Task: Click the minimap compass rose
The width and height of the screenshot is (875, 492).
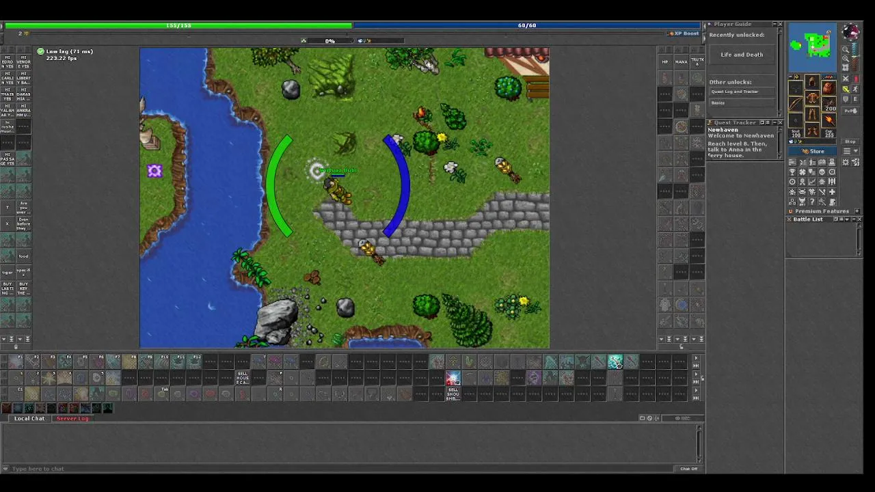Action: pyautogui.click(x=852, y=31)
